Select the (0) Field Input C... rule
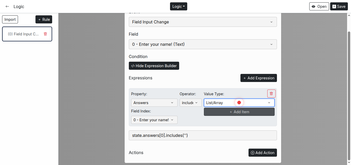This screenshot has height=165, width=351. (x=23, y=34)
